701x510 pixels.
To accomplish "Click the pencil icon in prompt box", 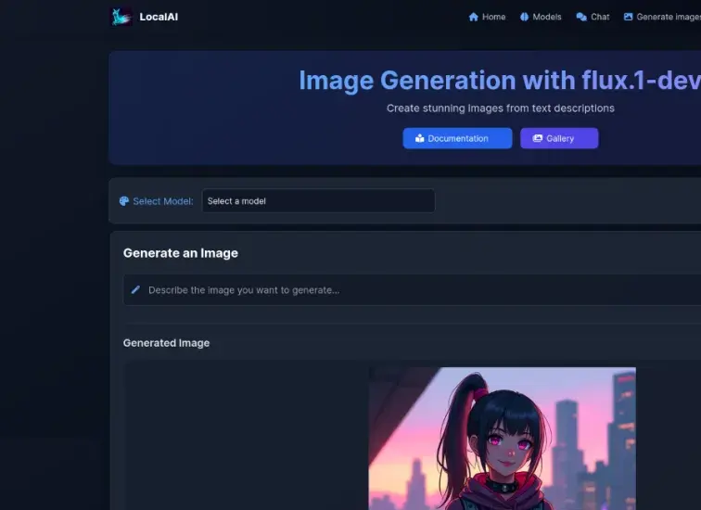I will click(135, 290).
